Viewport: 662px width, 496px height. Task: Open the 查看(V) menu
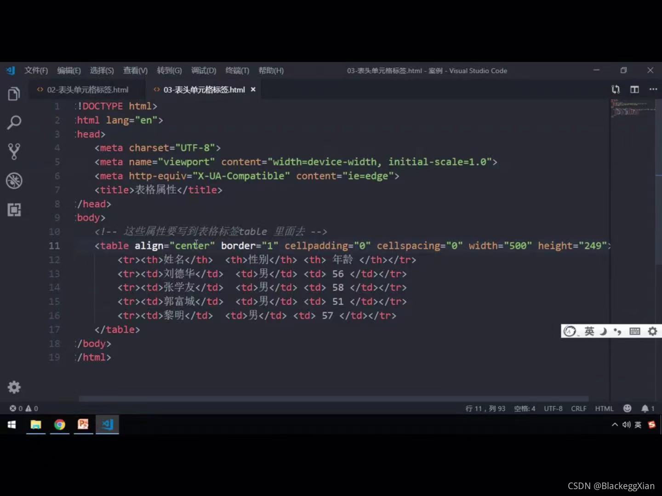[135, 70]
